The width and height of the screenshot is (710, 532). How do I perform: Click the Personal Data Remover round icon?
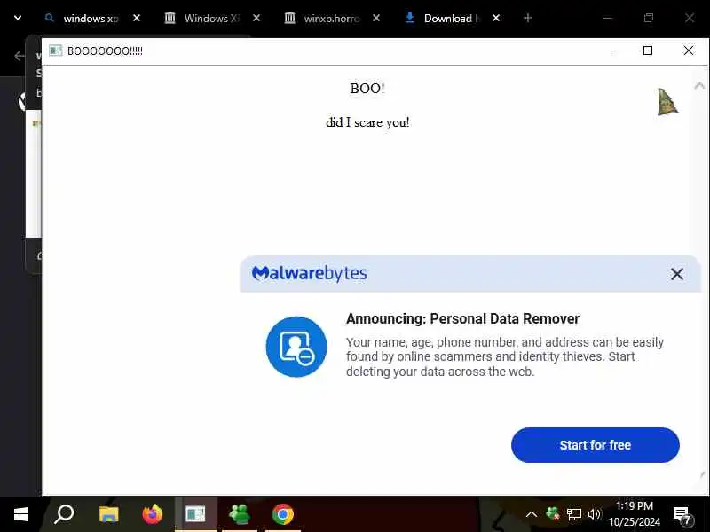tap(296, 347)
